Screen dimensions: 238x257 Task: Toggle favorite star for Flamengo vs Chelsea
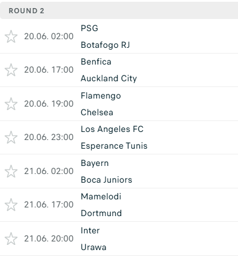[11, 104]
